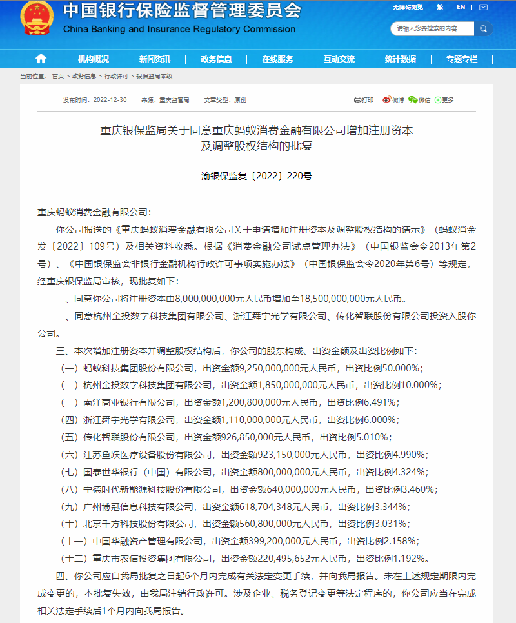Open 统计数据 menu
Screen dimensions: 516x623
tap(401, 59)
